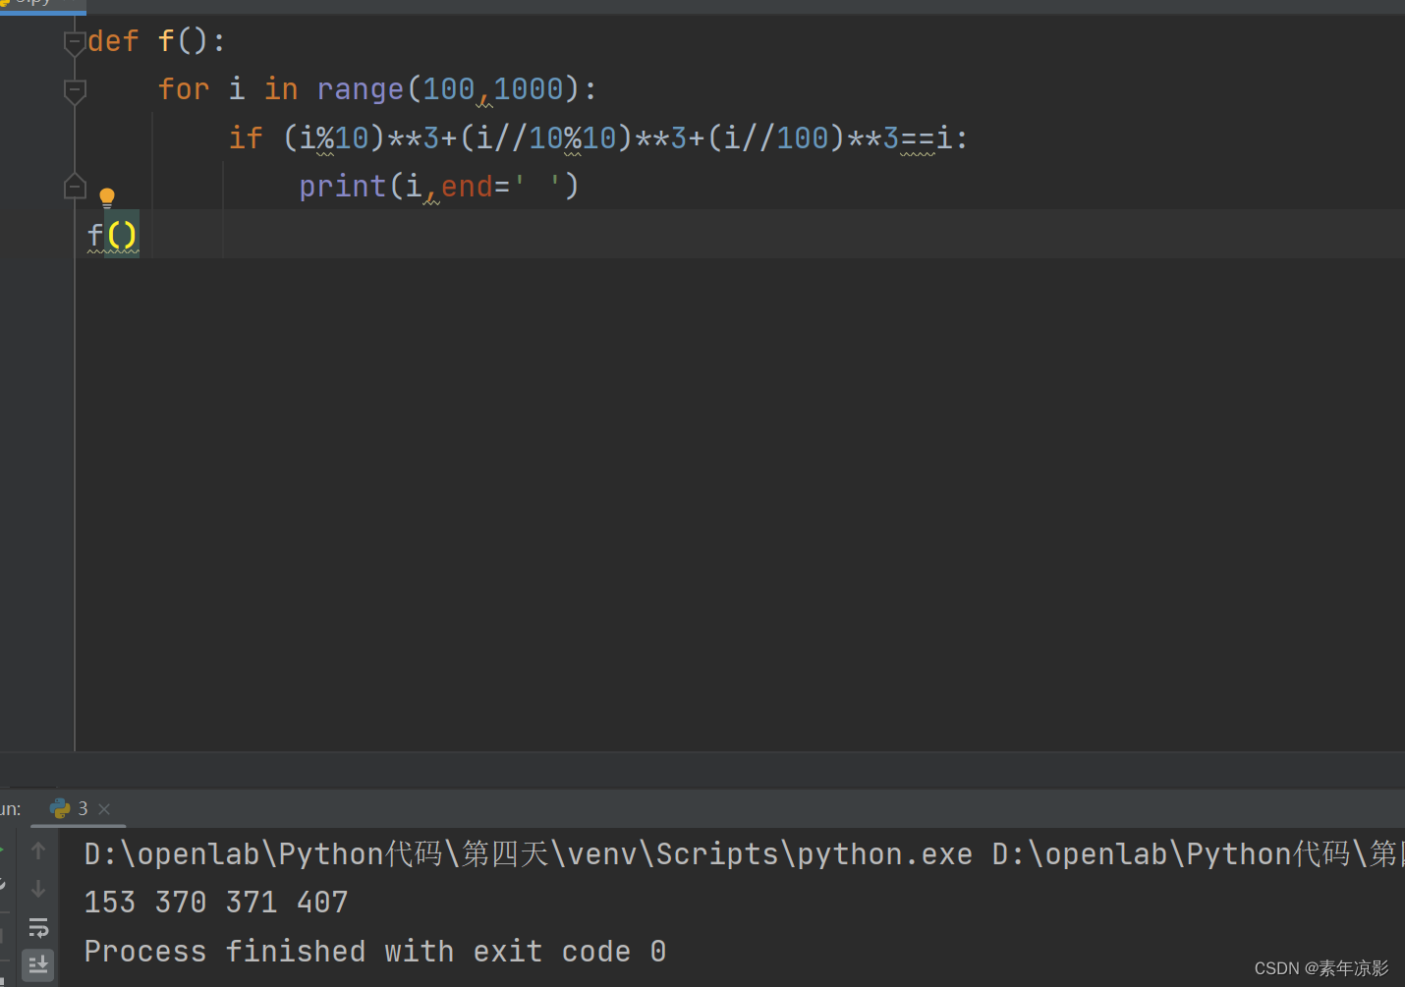1405x987 pixels.
Task: Click the f() call in editor
Action: (x=112, y=235)
